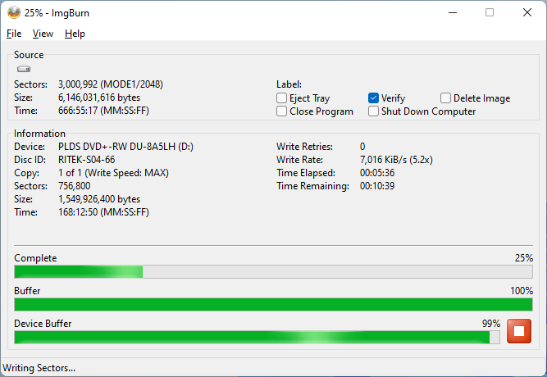The image size is (547, 377).
Task: Click the Complete progress bar
Action: pyautogui.click(x=273, y=272)
